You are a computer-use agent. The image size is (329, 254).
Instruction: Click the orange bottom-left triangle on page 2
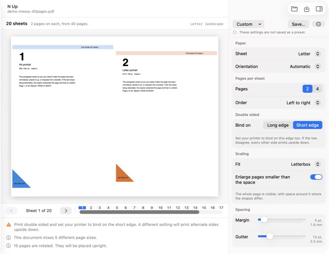(123, 175)
